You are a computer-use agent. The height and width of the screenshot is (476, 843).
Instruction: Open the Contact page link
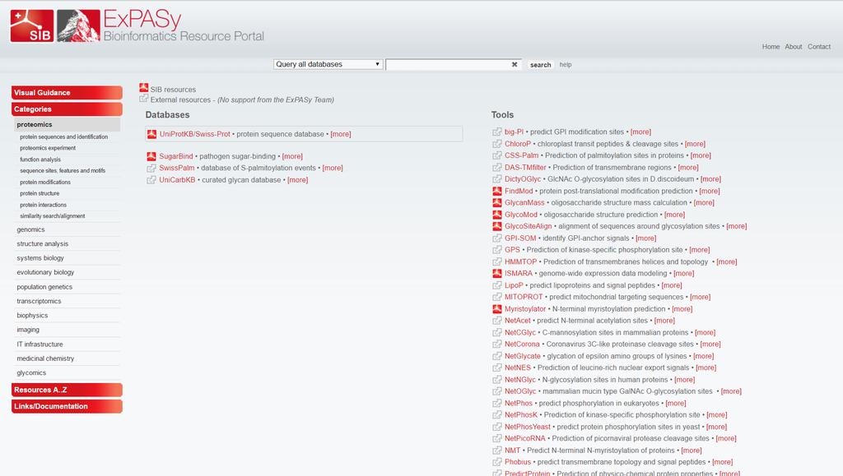click(819, 47)
